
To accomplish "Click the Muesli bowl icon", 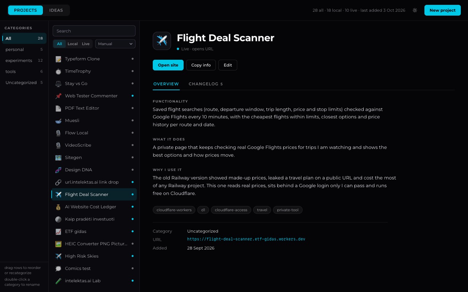I will [x=58, y=120].
